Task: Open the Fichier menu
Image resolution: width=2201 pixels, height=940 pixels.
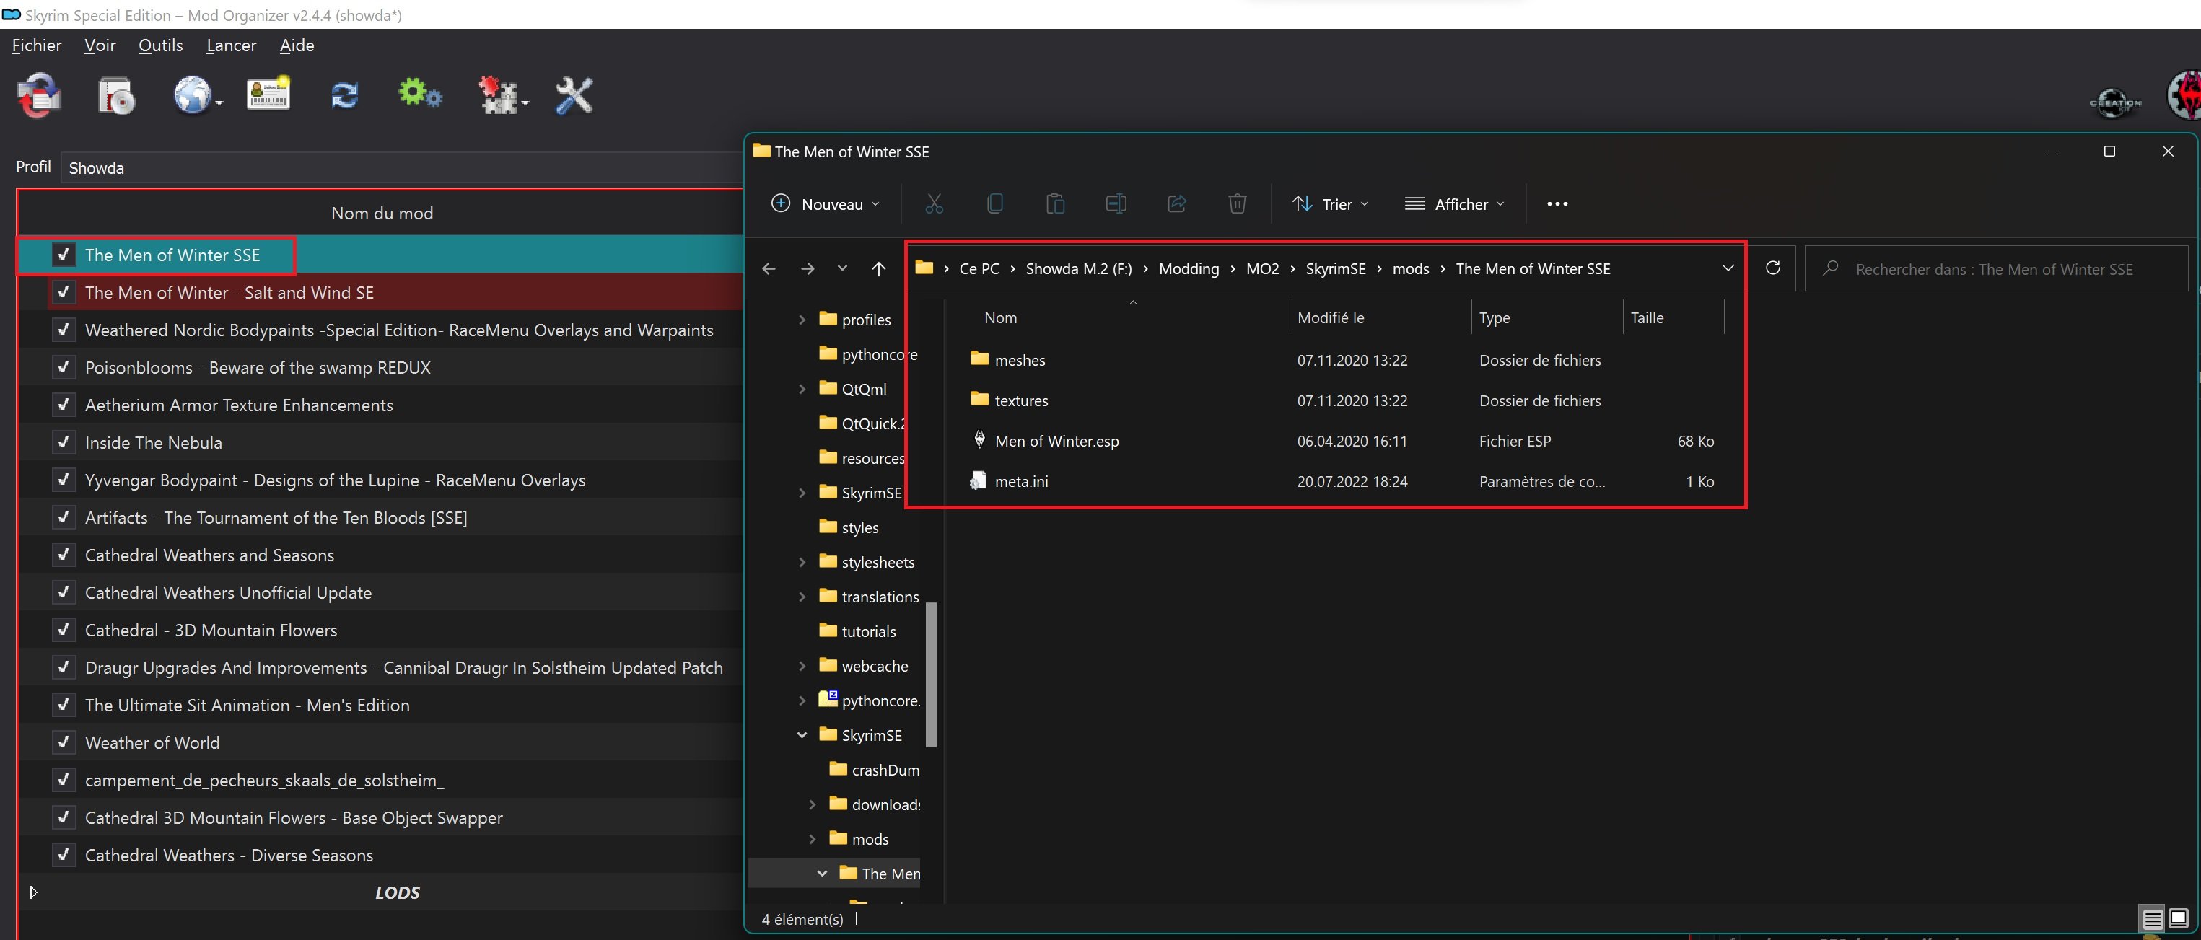Action: (x=37, y=45)
